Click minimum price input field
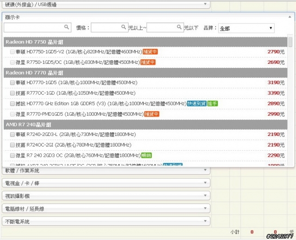This screenshot has height=240, width=296. [x=110, y=28]
